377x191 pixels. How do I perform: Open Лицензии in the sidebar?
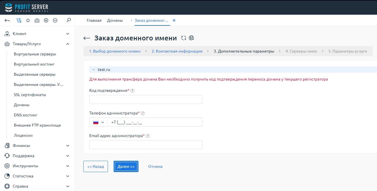tap(23, 135)
